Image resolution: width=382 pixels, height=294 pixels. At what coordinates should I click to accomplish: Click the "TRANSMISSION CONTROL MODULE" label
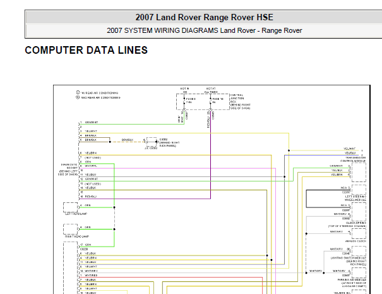353,159
